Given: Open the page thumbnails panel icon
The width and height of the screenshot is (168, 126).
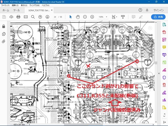Looking at the screenshot, I should point(4,34).
